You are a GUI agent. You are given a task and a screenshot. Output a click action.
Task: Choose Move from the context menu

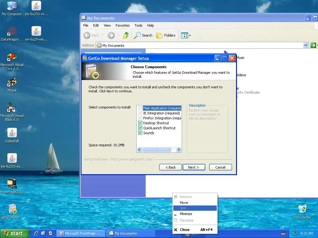coord(195,203)
